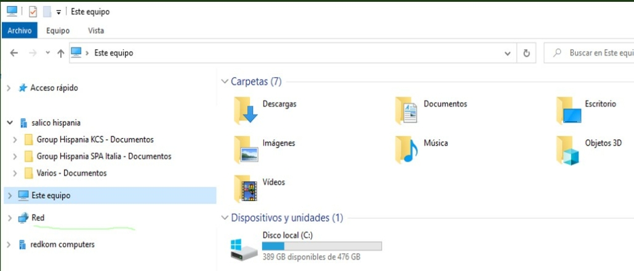Open the Vídeos folder icon

(246, 189)
